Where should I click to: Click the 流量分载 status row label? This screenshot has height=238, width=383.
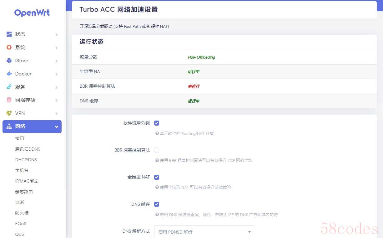click(88, 57)
